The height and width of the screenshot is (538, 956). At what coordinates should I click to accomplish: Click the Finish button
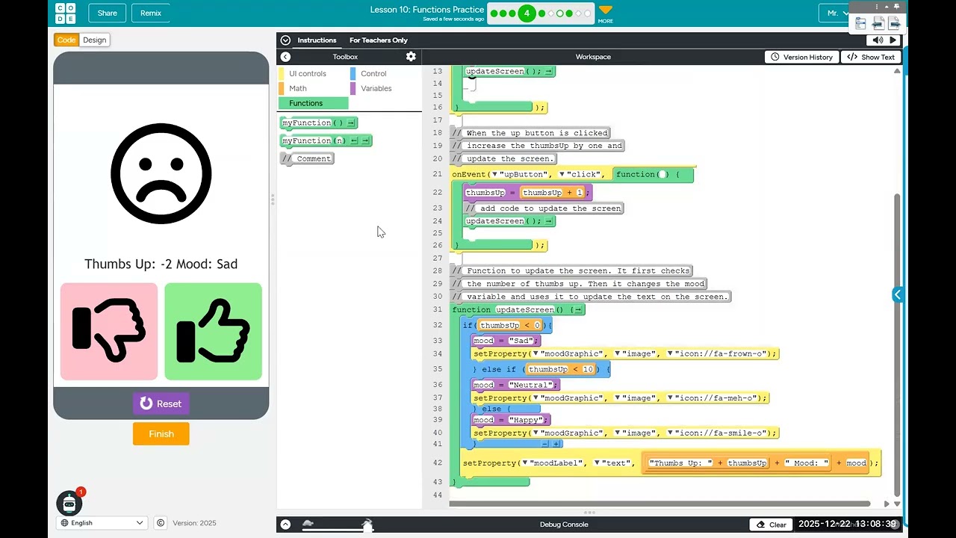pos(161,433)
